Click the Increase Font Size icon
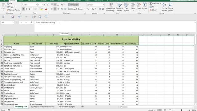 45,5
